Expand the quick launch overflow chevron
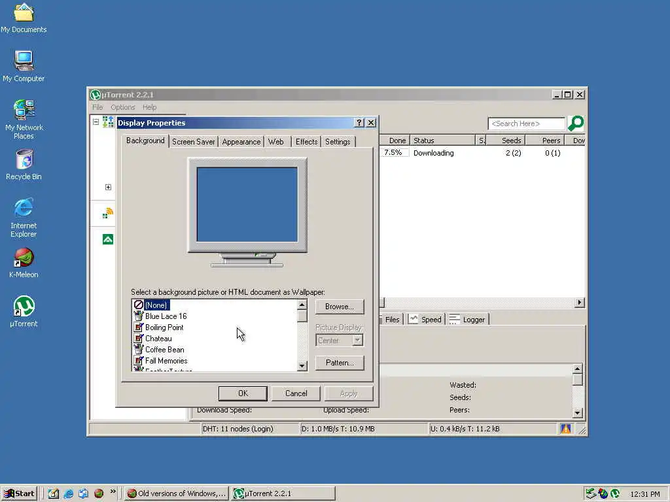This screenshot has height=502, width=670. (113, 492)
